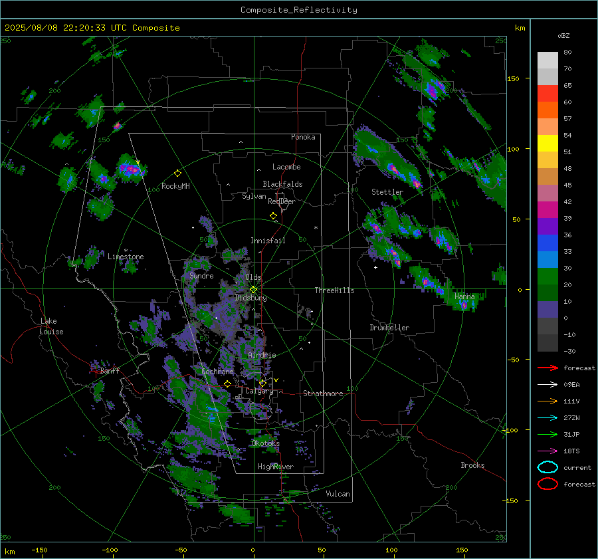598x559 pixels.
Task: Click the green 31JP arrow in legend
Action: point(548,434)
